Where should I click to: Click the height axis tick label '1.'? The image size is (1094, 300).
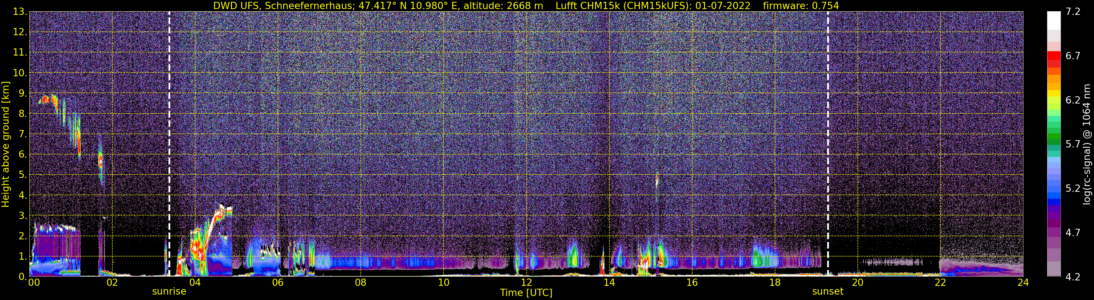(23, 256)
